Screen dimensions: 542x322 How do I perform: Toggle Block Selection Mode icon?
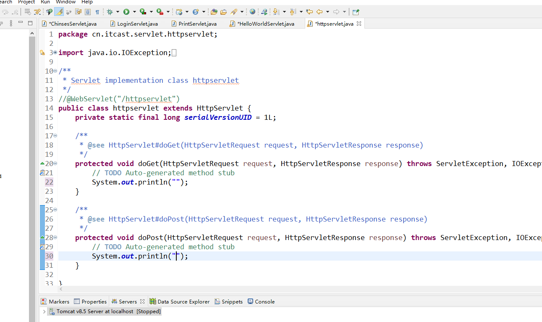click(x=88, y=12)
